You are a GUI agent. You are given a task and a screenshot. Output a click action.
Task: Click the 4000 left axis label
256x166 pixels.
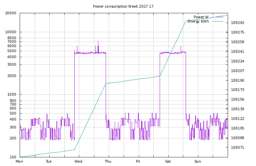tap(12, 57)
